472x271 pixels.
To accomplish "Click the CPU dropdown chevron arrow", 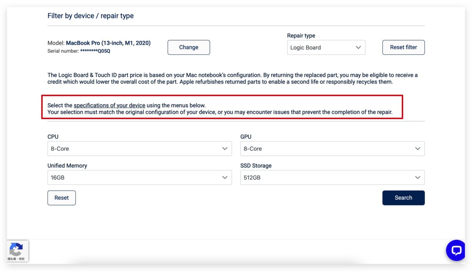I will click(x=225, y=149).
